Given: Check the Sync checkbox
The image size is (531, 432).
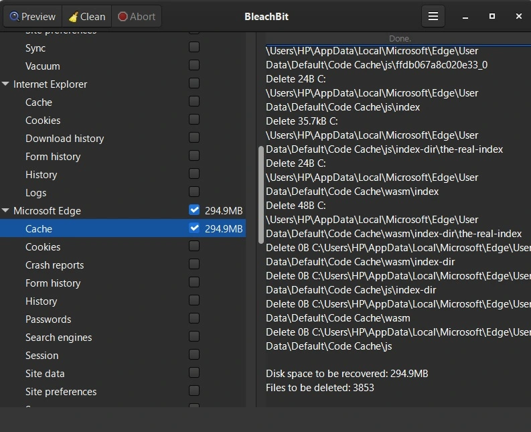Looking at the screenshot, I should pos(194,47).
